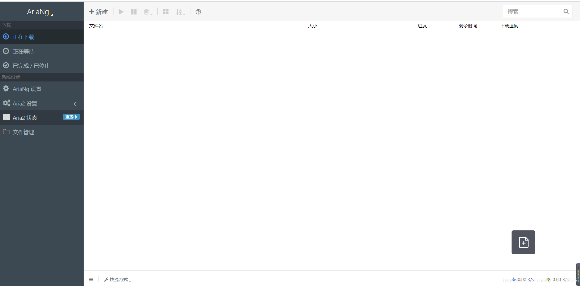Open AriaNg 设置 page
The height and width of the screenshot is (286, 580).
(42, 89)
